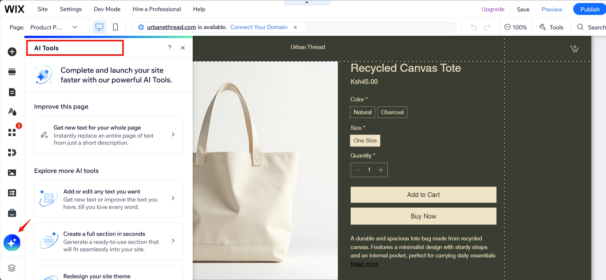Image resolution: width=606 pixels, height=280 pixels.
Task: Undo the last action
Action: click(474, 27)
